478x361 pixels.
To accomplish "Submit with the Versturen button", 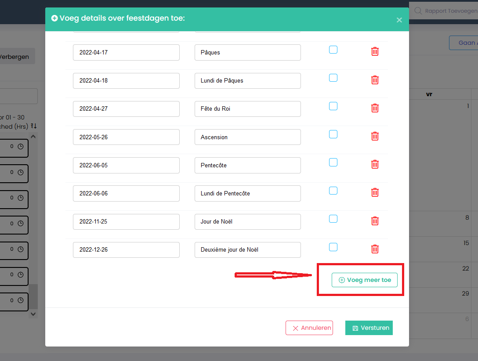I will click(369, 328).
